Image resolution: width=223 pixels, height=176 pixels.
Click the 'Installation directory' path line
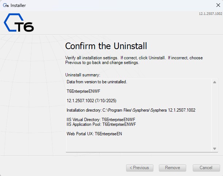131,110
